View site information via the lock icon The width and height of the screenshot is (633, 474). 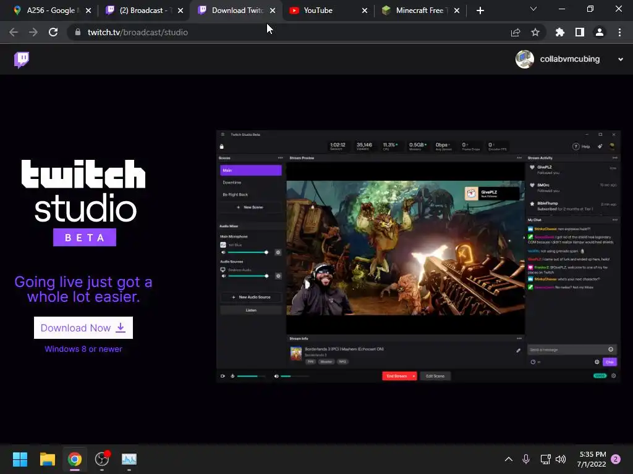[x=78, y=32]
